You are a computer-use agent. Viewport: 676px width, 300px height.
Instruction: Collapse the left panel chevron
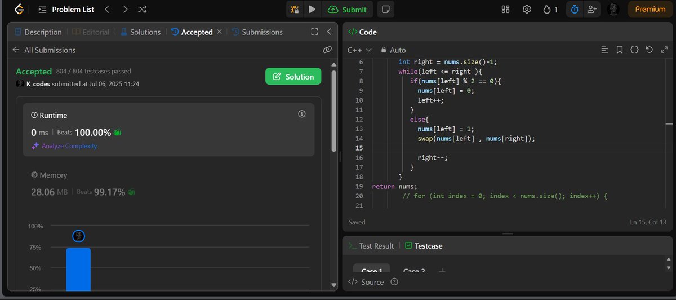tap(328, 32)
